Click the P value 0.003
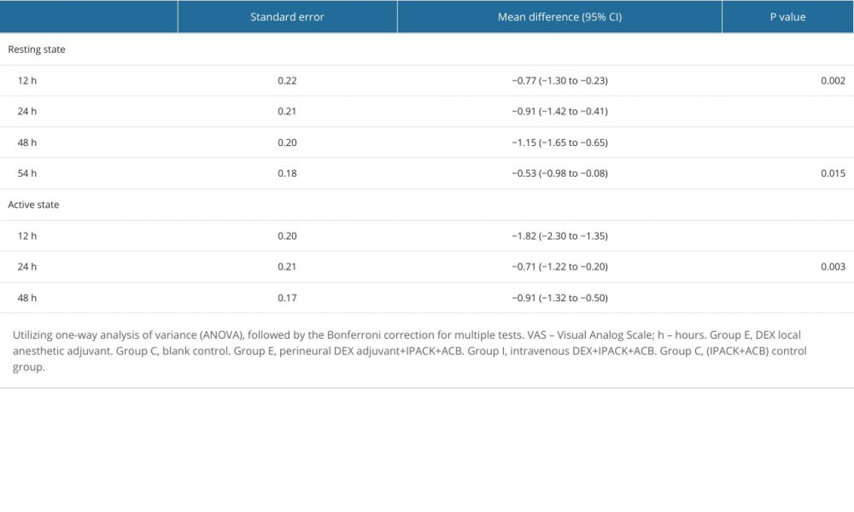 click(x=833, y=266)
